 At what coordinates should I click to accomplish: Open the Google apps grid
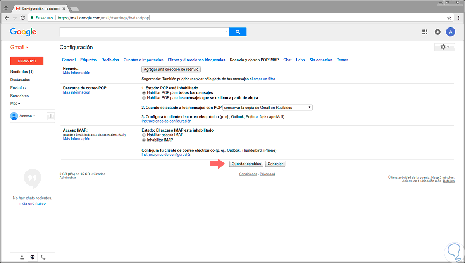[x=425, y=32]
